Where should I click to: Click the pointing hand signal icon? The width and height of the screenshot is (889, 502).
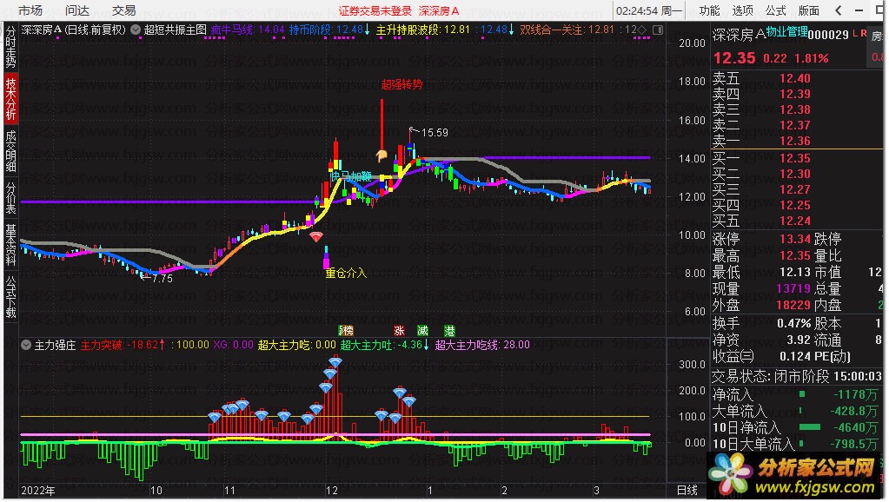pos(381,155)
